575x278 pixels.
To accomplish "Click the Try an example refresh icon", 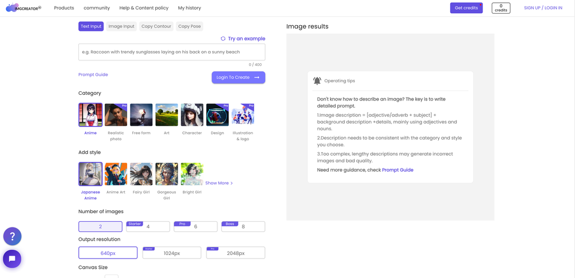I will click(223, 38).
